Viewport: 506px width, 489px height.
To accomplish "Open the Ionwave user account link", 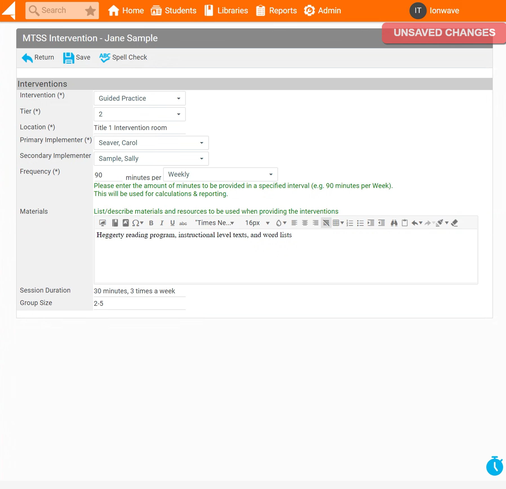I will click(x=444, y=11).
